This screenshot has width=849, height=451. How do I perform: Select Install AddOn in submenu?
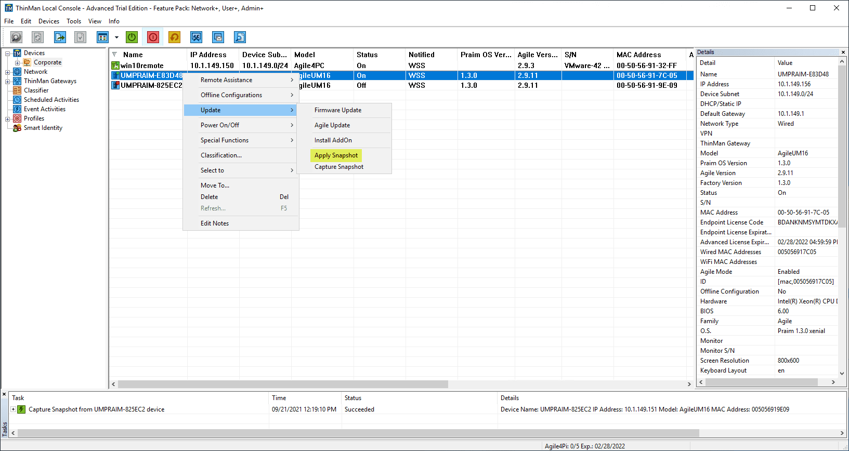tap(344, 140)
